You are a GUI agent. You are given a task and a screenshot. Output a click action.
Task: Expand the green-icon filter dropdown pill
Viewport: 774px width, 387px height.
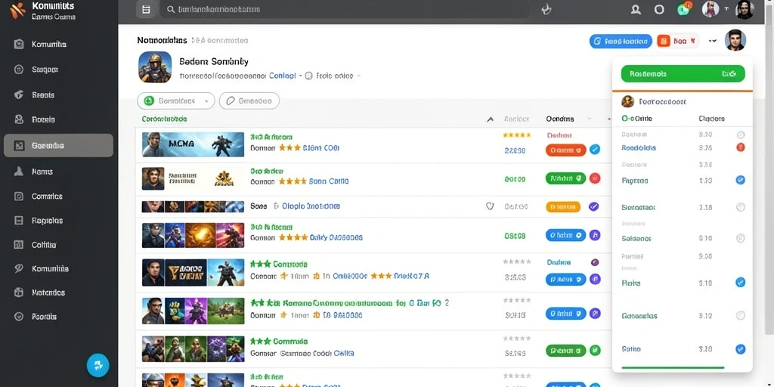click(175, 101)
